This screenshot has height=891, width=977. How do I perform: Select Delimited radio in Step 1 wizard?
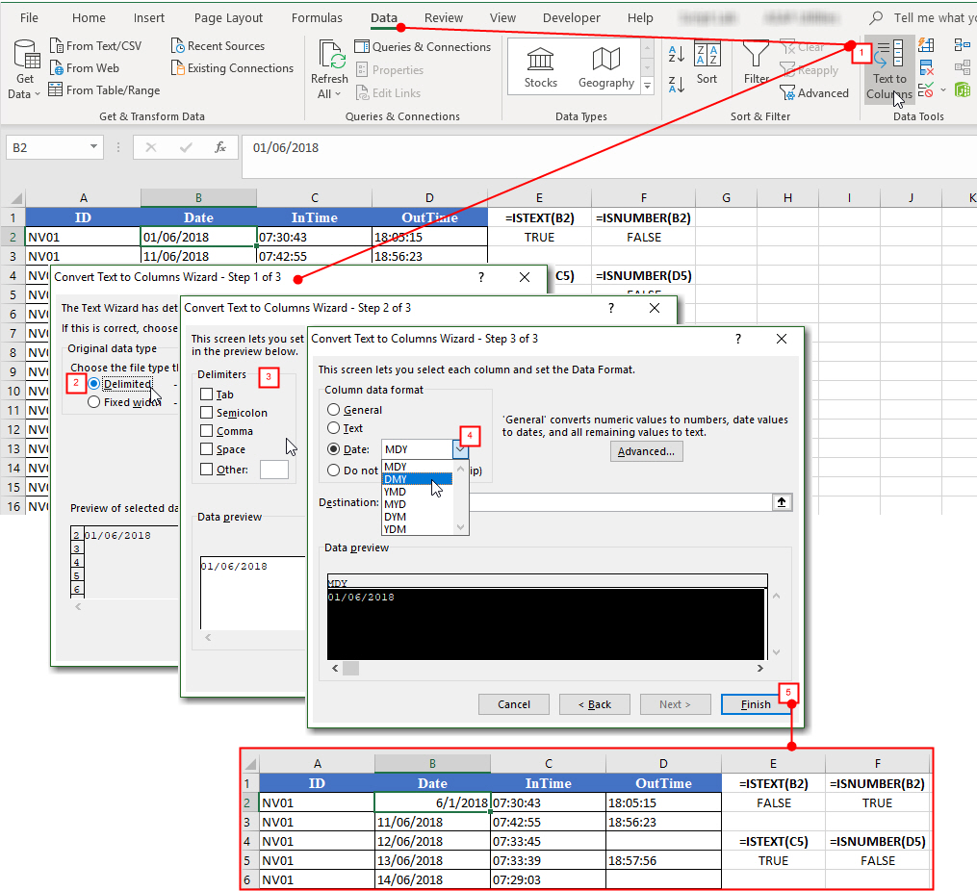click(x=94, y=384)
